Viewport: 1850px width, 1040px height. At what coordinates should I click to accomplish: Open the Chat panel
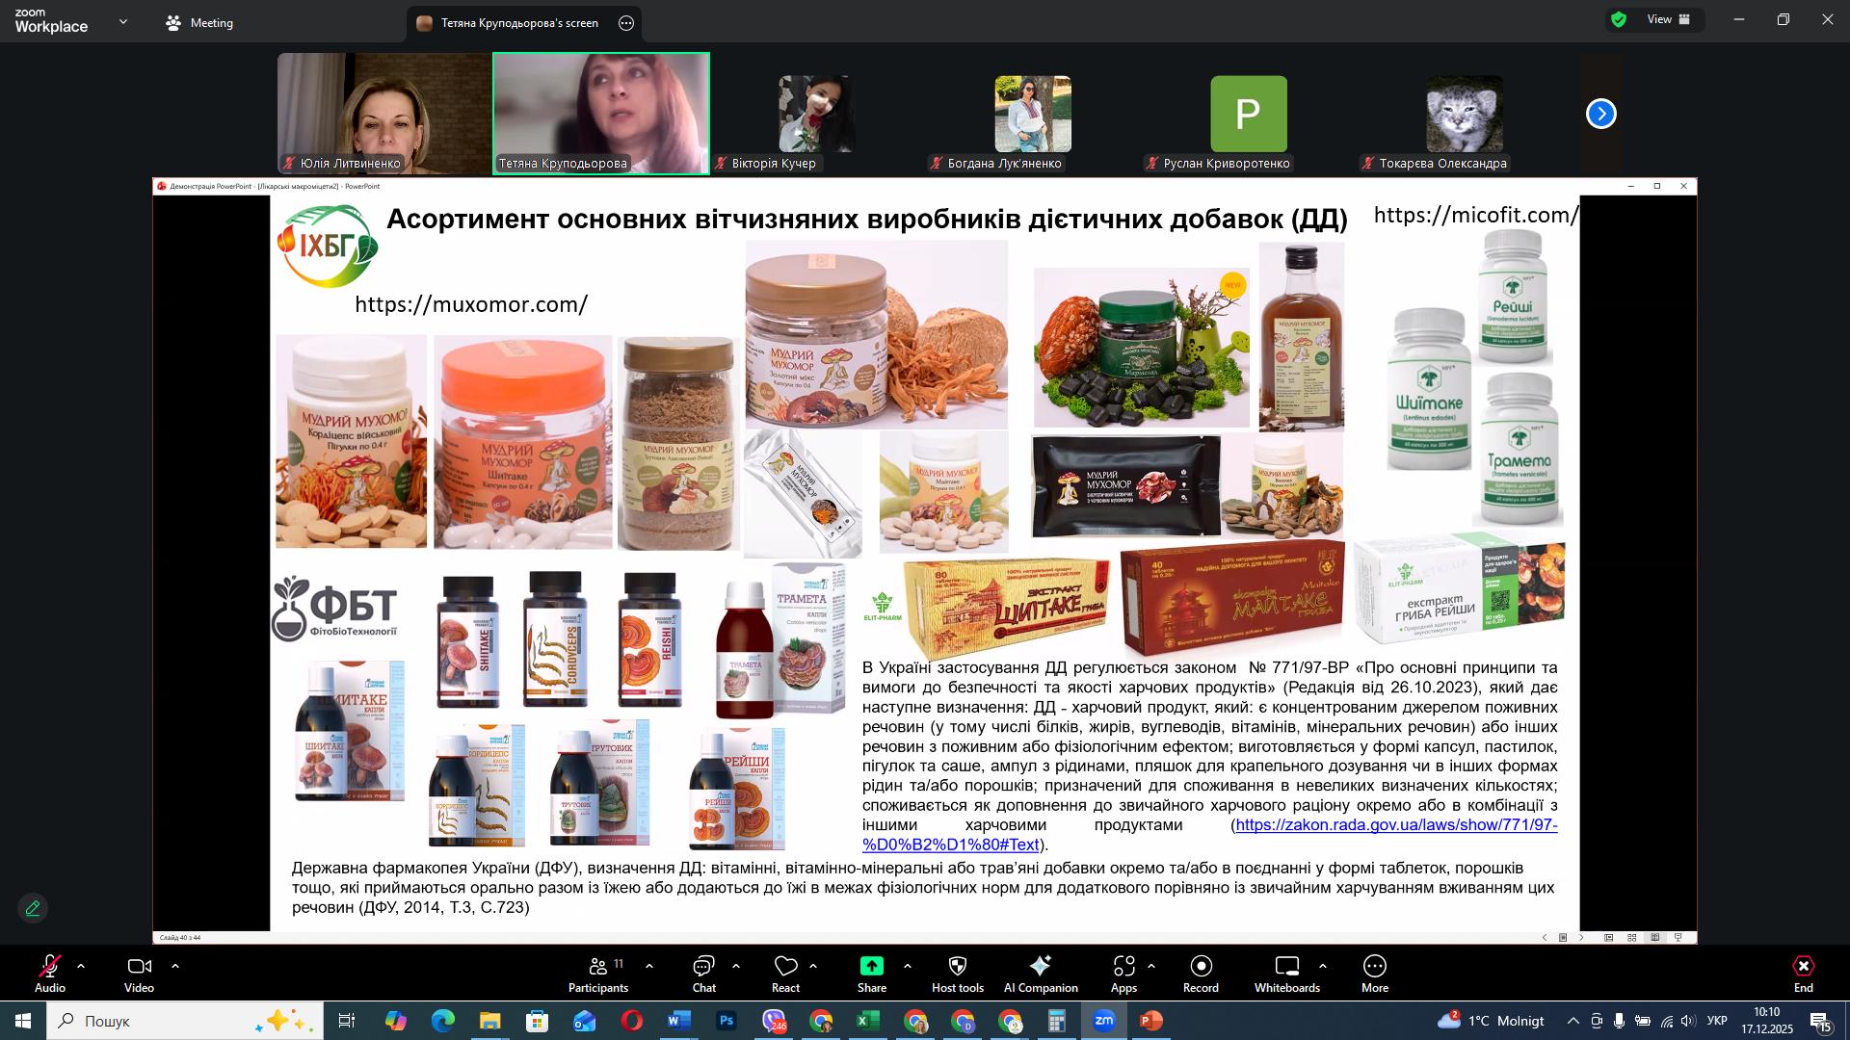coord(703,973)
